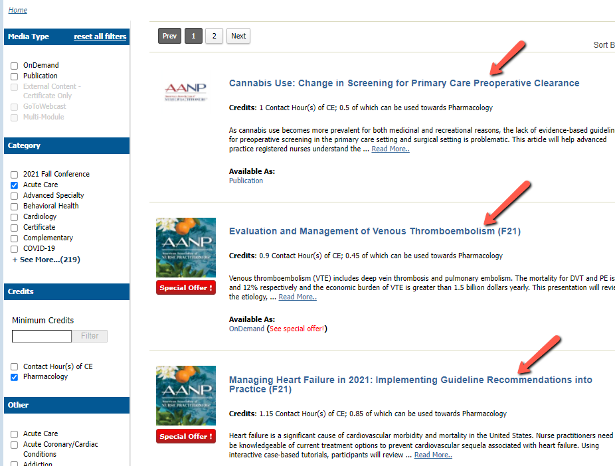Advance with the Next page button
This screenshot has width=615, height=466.
coord(238,36)
